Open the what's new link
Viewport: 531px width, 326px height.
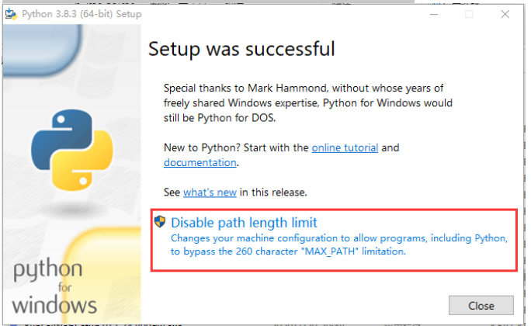[x=210, y=192]
